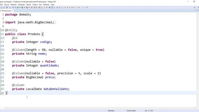Open the New Java Class dropdown arrow
Image resolution: width=199 pixels, height=112 pixels.
37,7
